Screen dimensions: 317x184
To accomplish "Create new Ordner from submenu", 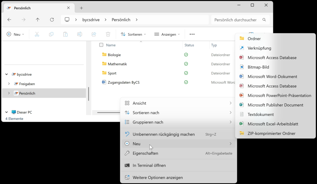I will [x=254, y=39].
